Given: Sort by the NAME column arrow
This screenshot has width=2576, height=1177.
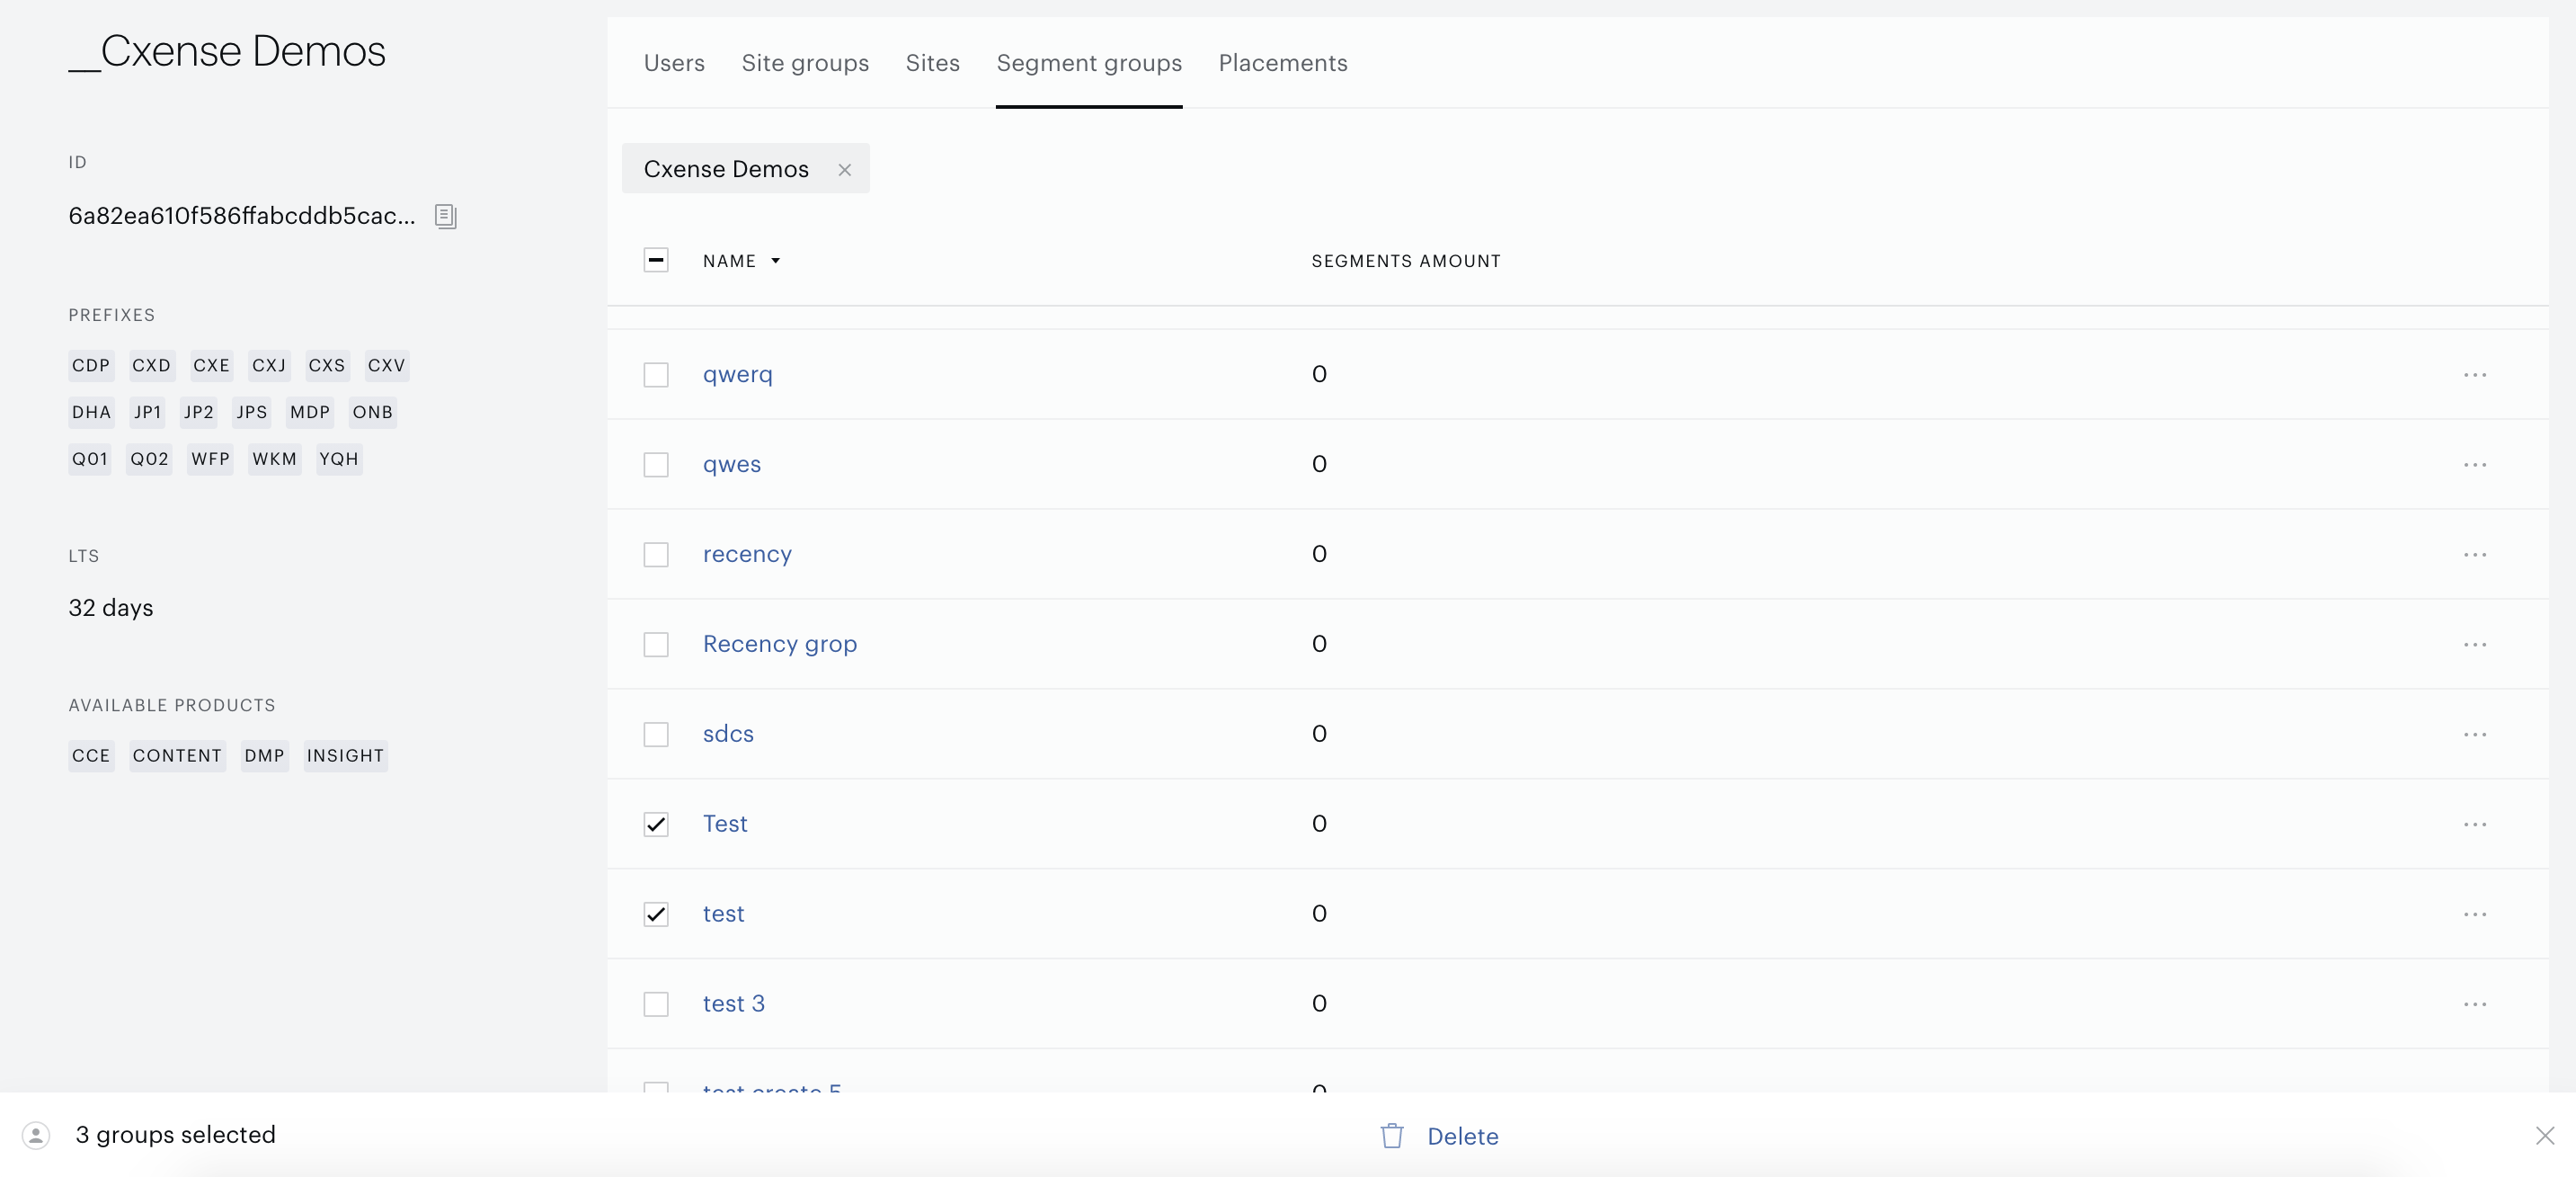Looking at the screenshot, I should pos(775,261).
